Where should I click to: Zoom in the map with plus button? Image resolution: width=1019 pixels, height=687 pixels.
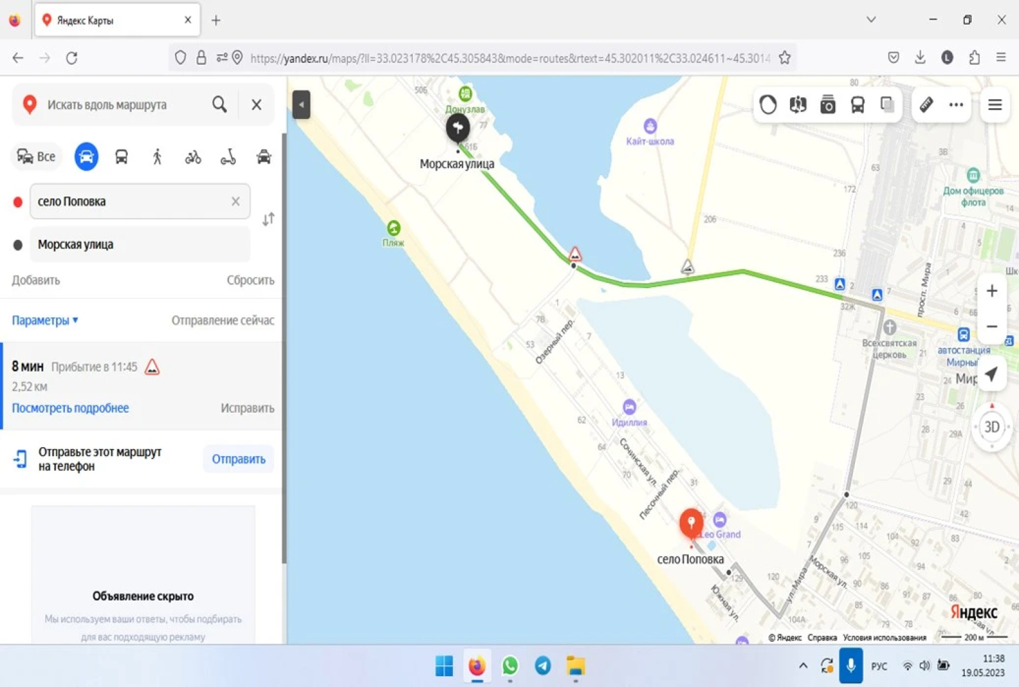(992, 291)
